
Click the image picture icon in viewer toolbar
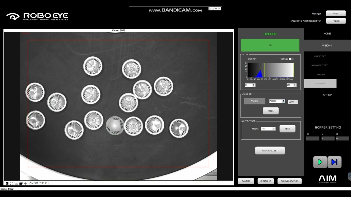pos(16,183)
